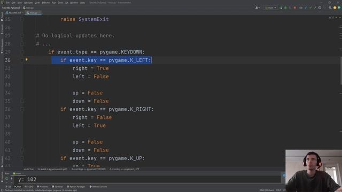Go to next highlighted error arrow
The height and width of the screenshot is (192, 342).
pyautogui.click(x=340, y=18)
